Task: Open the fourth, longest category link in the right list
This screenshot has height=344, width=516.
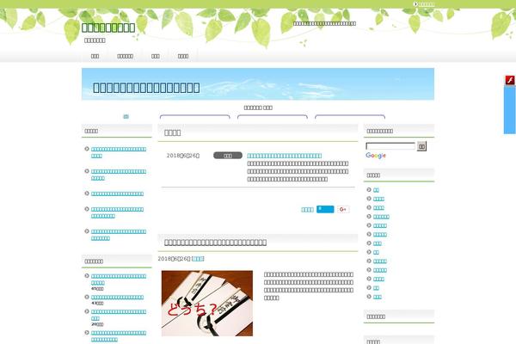Action: pyautogui.click(x=381, y=217)
